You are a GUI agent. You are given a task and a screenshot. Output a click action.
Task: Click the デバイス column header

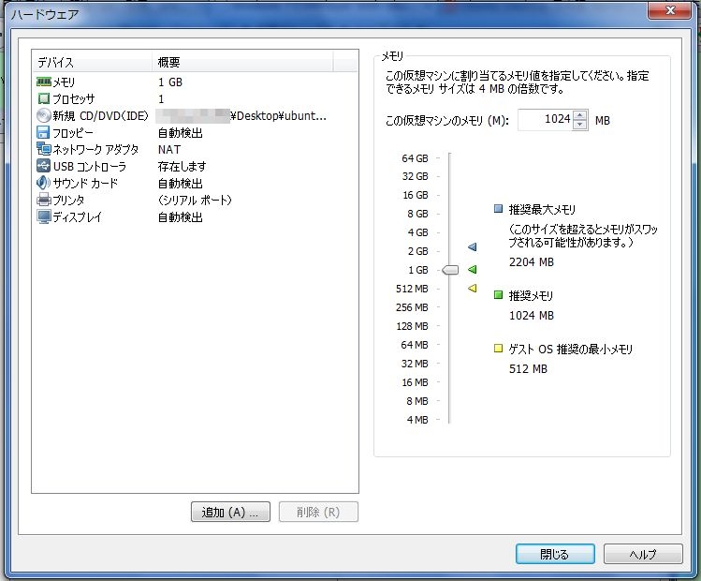pyautogui.click(x=92, y=62)
